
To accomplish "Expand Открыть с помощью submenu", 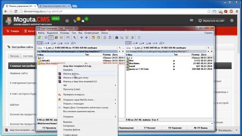I will tap(87, 104).
